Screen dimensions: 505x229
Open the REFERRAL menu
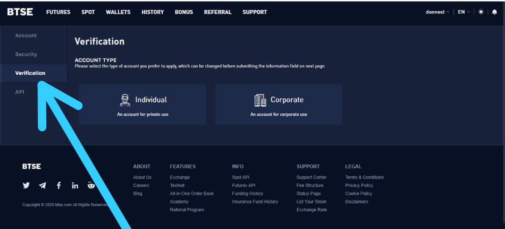point(218,12)
